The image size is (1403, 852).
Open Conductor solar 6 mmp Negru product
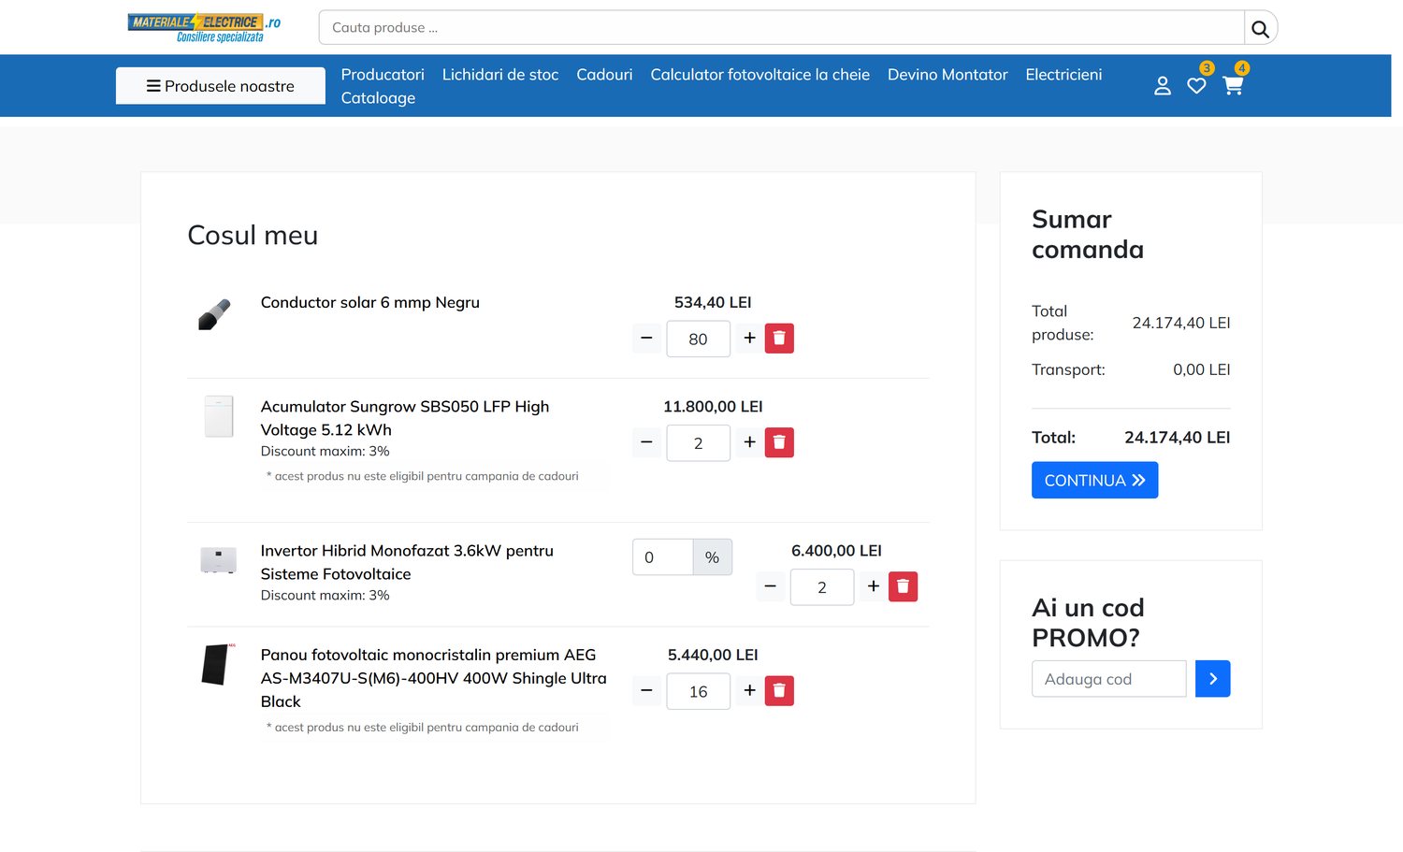point(370,302)
